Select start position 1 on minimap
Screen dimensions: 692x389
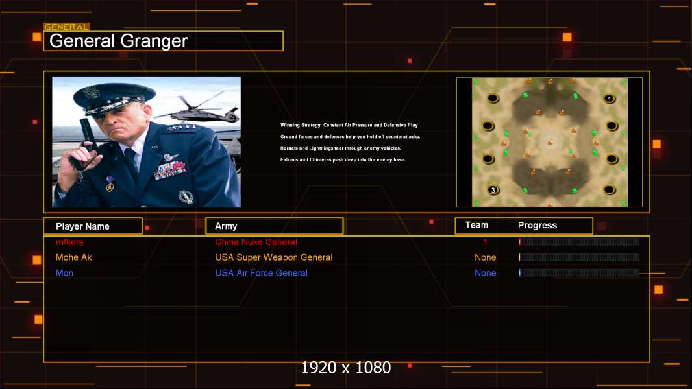610,99
